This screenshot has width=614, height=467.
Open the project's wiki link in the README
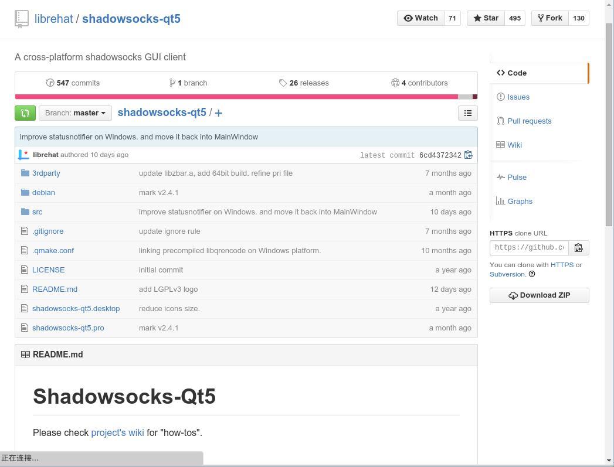click(117, 432)
